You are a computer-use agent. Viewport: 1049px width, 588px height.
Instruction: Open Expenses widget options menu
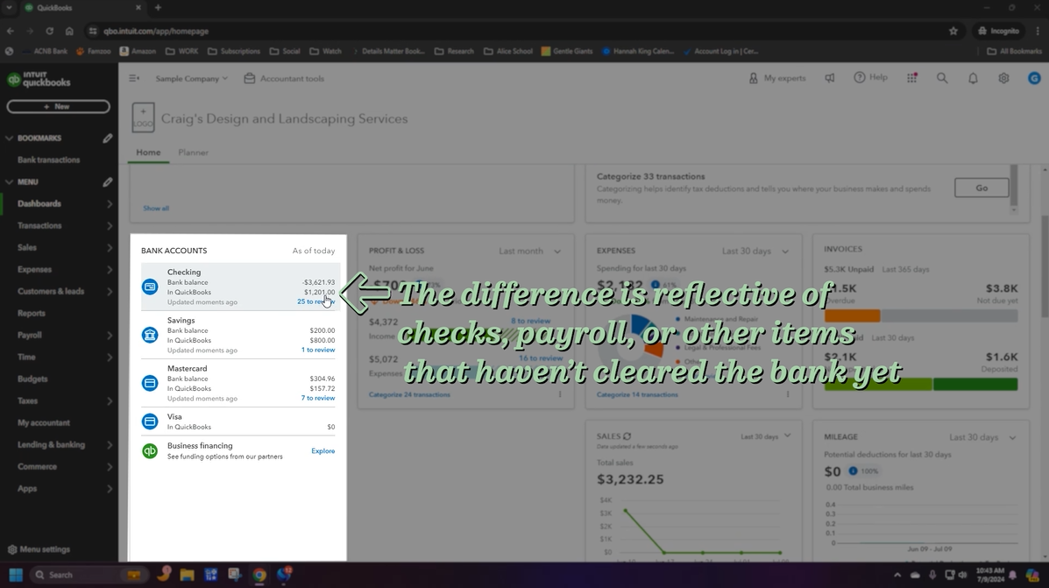tap(788, 394)
